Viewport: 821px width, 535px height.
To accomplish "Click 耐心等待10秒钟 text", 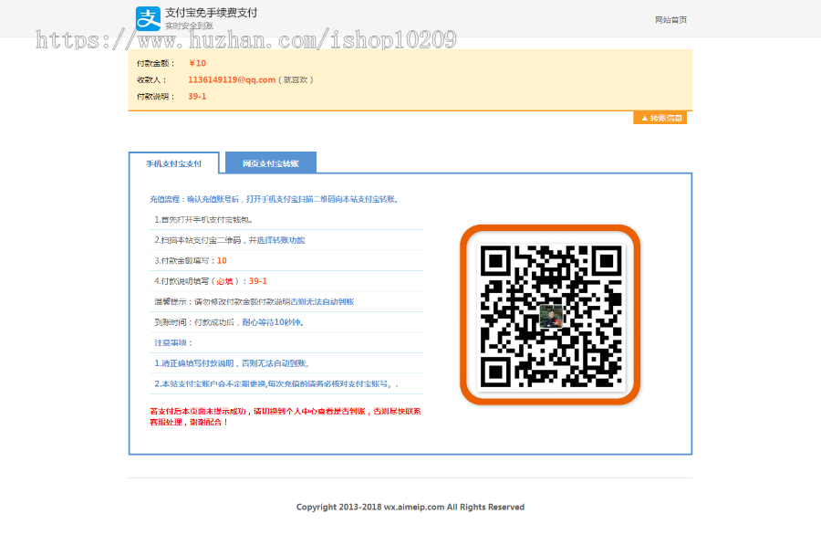I will 273,322.
